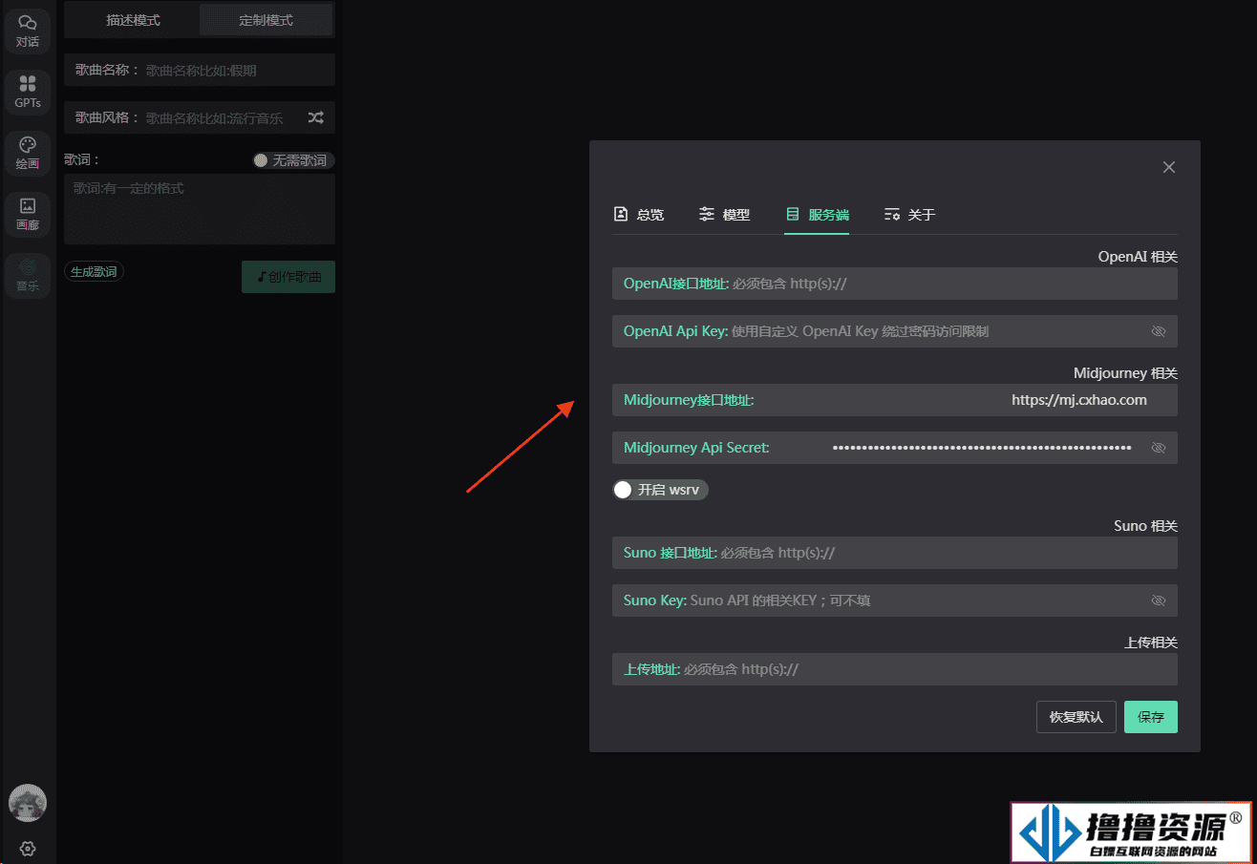
Task: Click the OpenAI接口地址 input field
Action: click(895, 284)
